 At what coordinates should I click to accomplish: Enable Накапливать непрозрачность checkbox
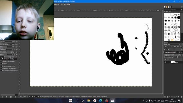(1, 71)
